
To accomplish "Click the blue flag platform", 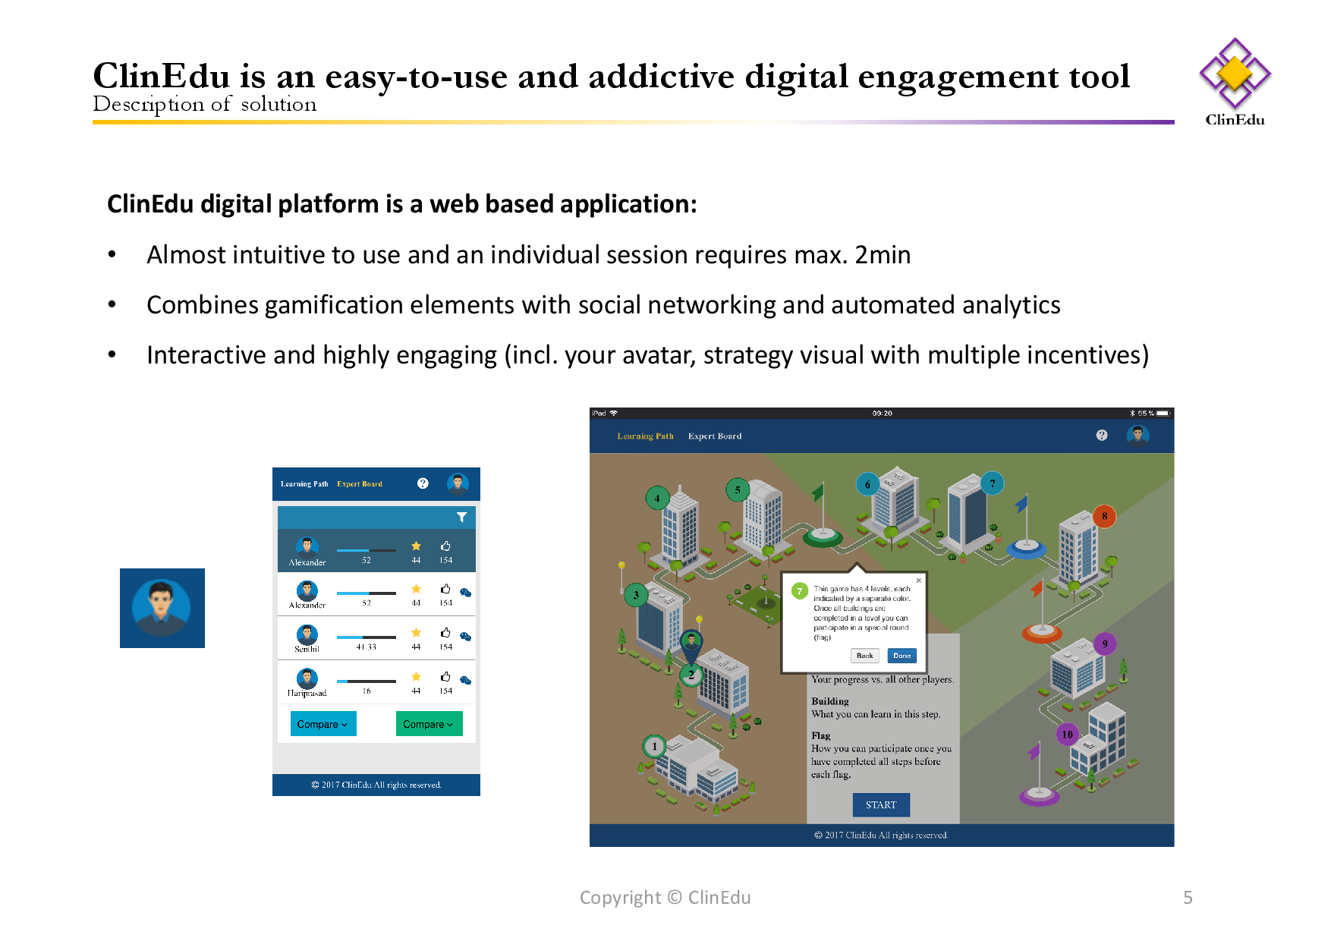I will tap(1027, 548).
